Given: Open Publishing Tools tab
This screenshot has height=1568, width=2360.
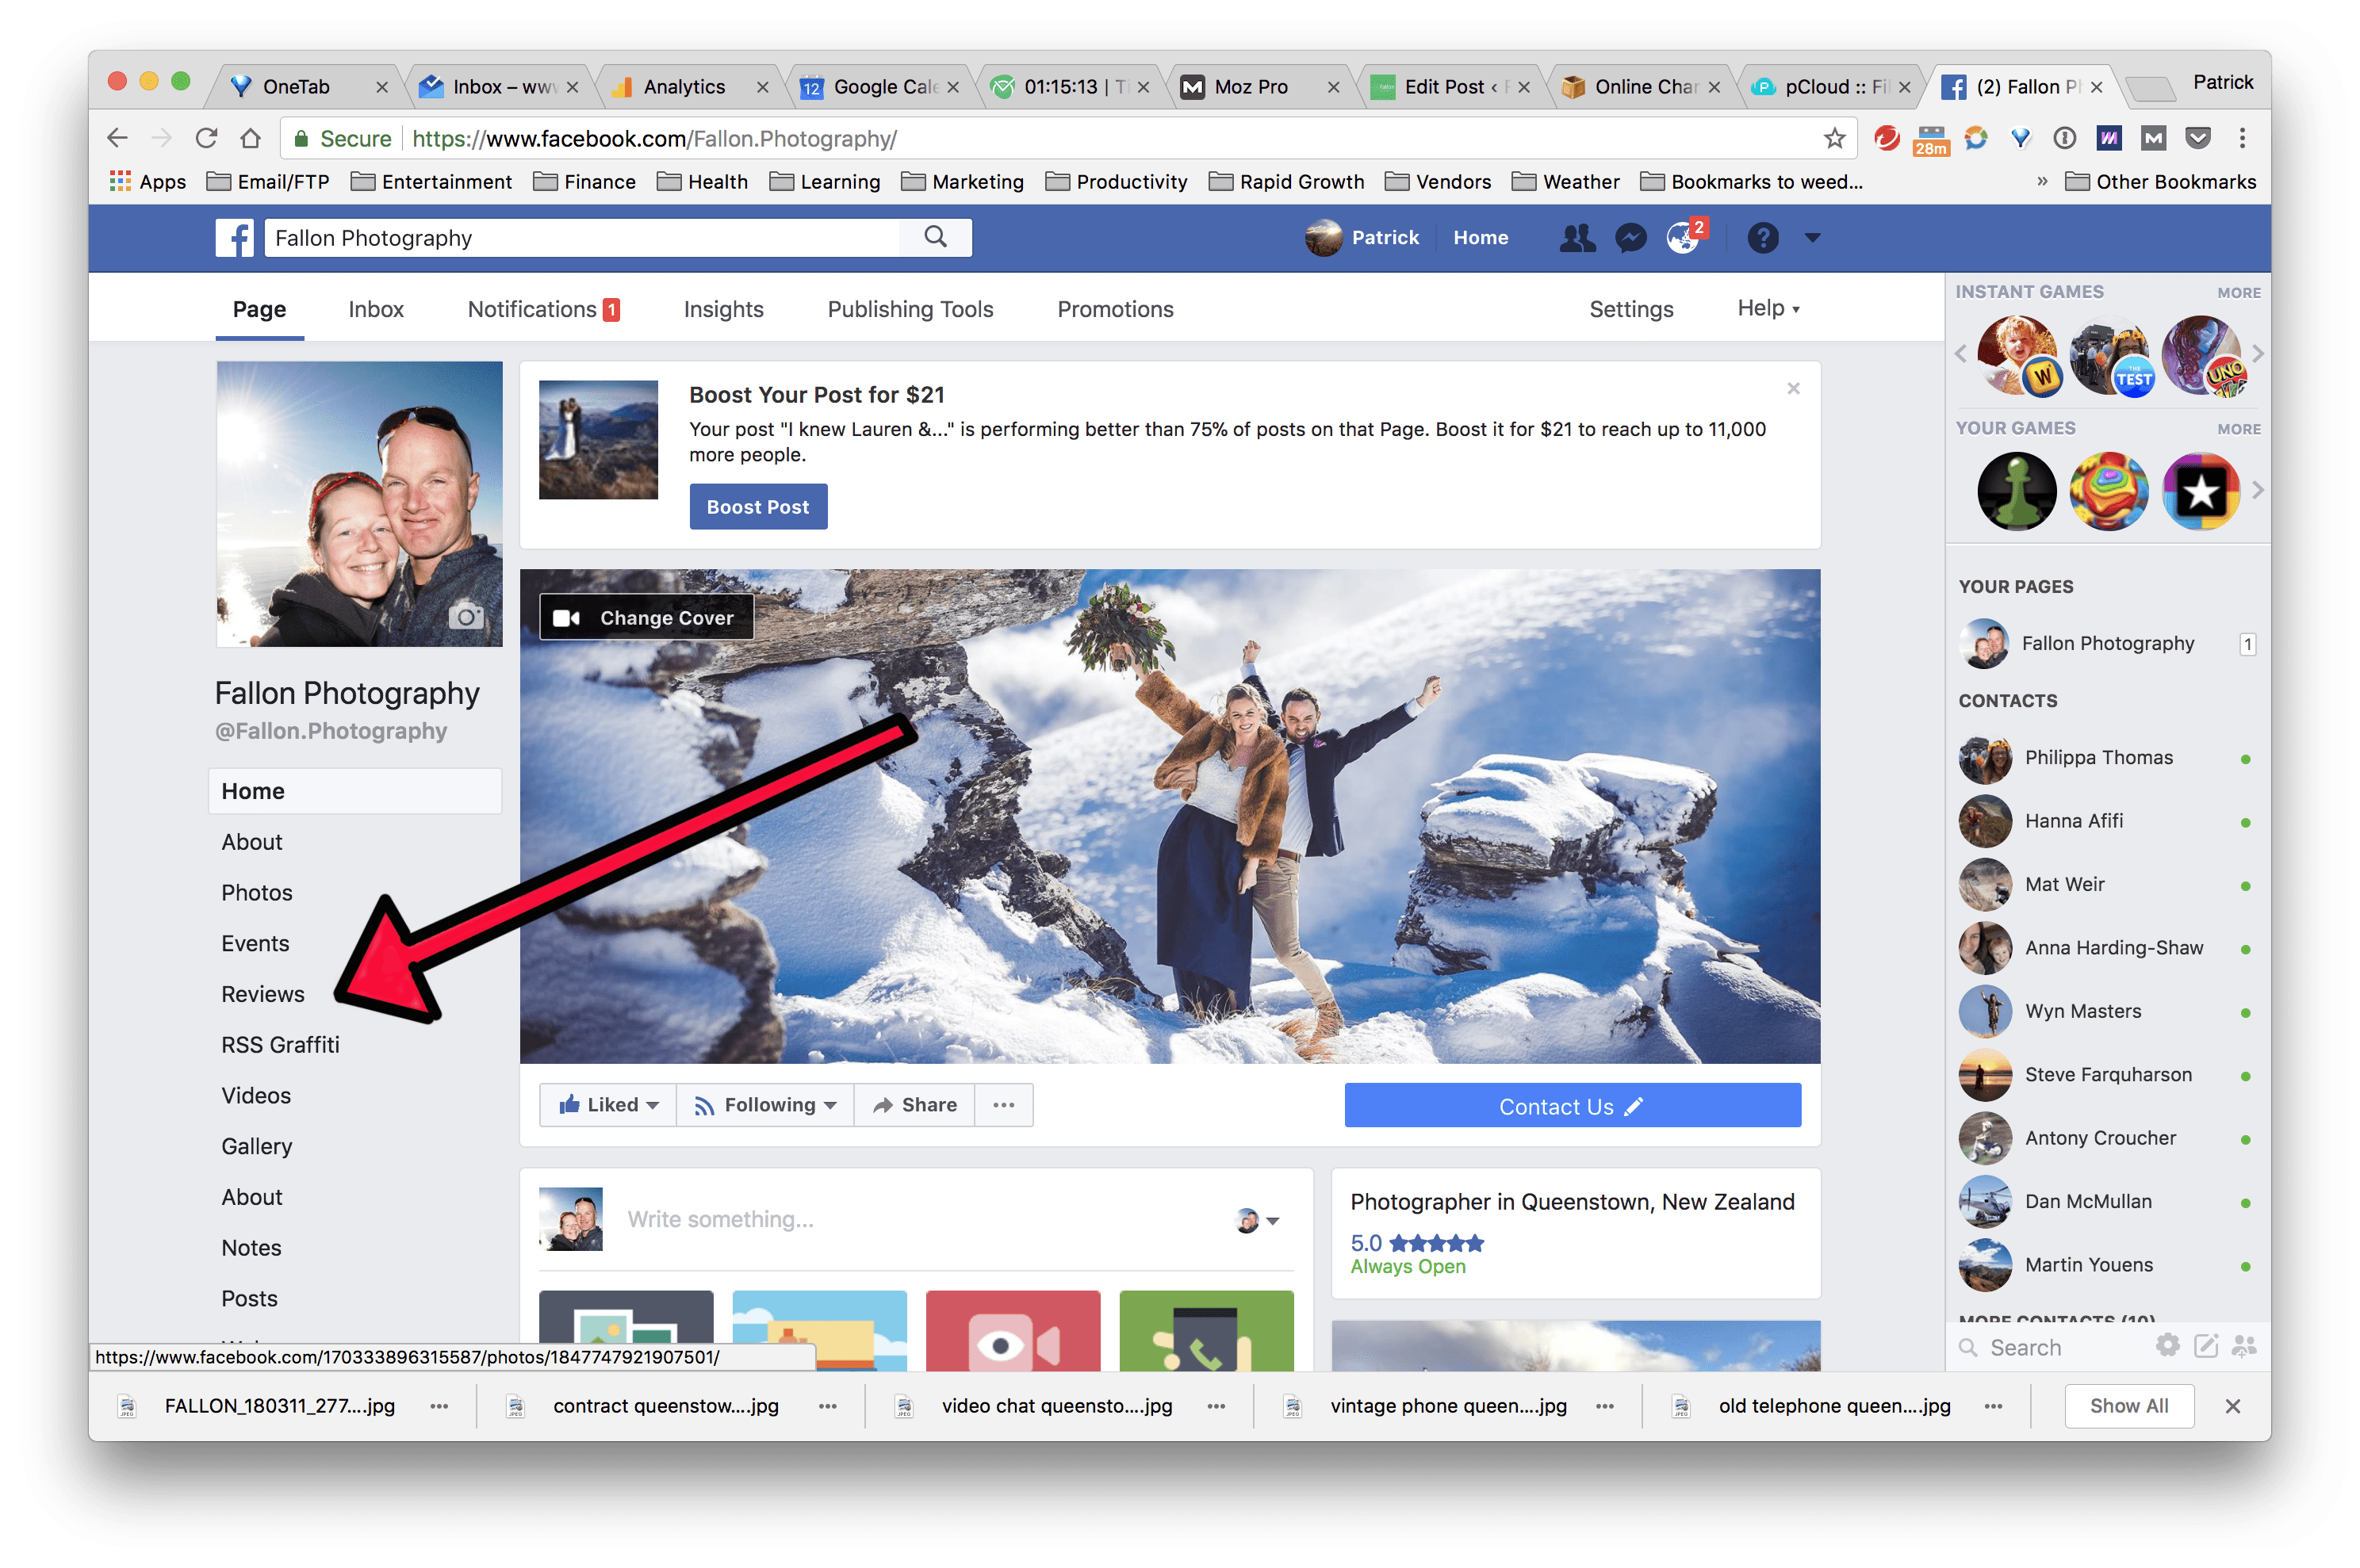Looking at the screenshot, I should pyautogui.click(x=910, y=309).
